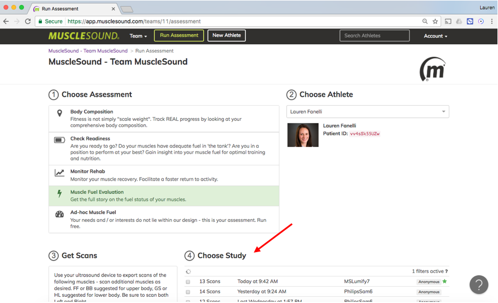This screenshot has width=498, height=303.
Task: Tick the checkbox for 13 Scans study
Action: tap(188, 282)
